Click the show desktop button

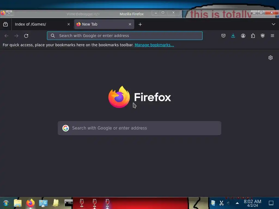pyautogui.click(x=271, y=203)
